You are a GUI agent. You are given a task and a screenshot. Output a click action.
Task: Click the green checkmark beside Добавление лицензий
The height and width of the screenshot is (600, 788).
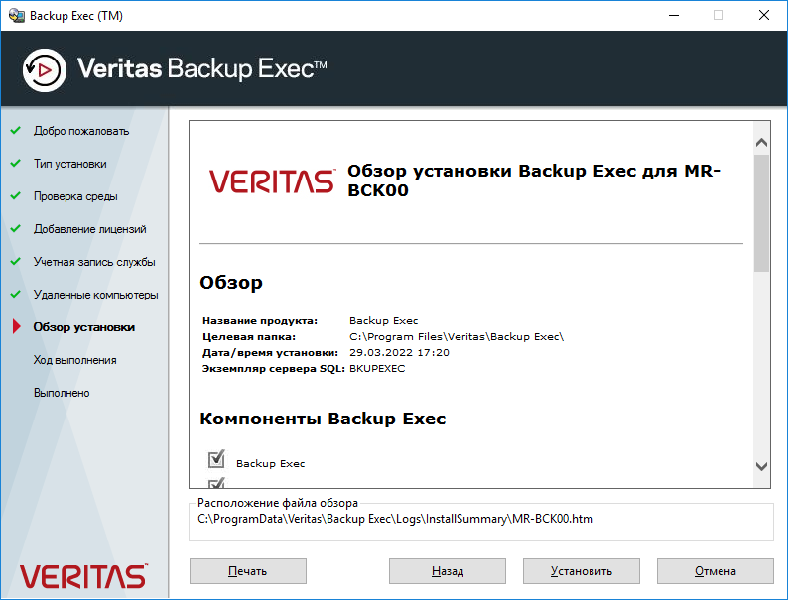point(16,228)
